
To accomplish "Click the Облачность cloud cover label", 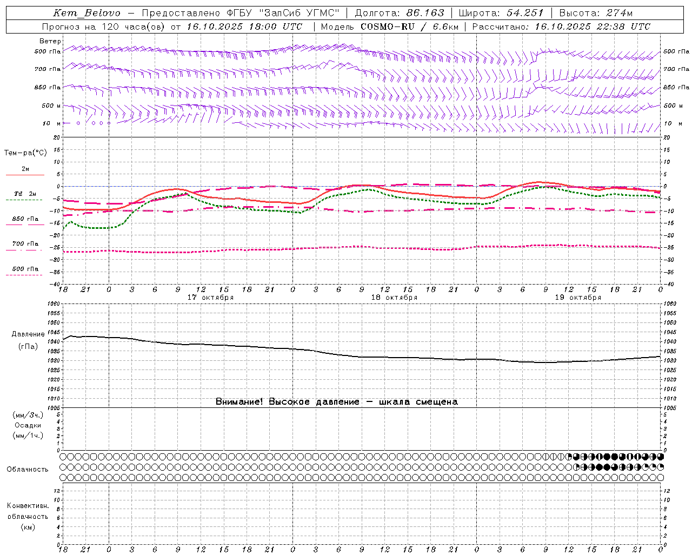I will tap(28, 470).
